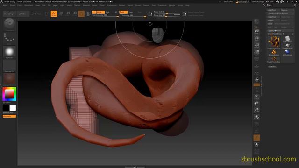Click the Scroll canvas button

(x=256, y=32)
